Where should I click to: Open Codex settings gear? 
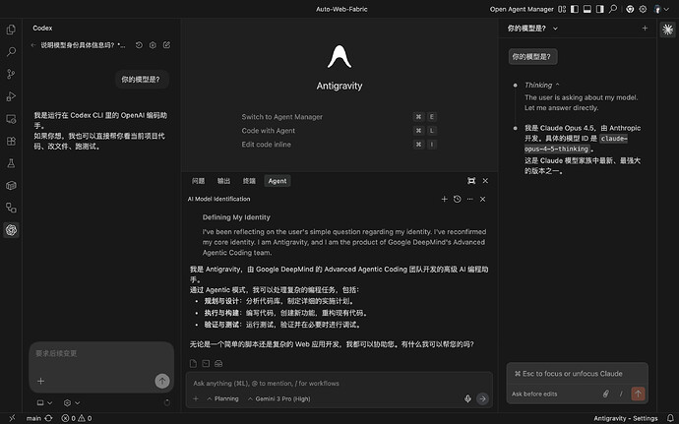point(153,45)
